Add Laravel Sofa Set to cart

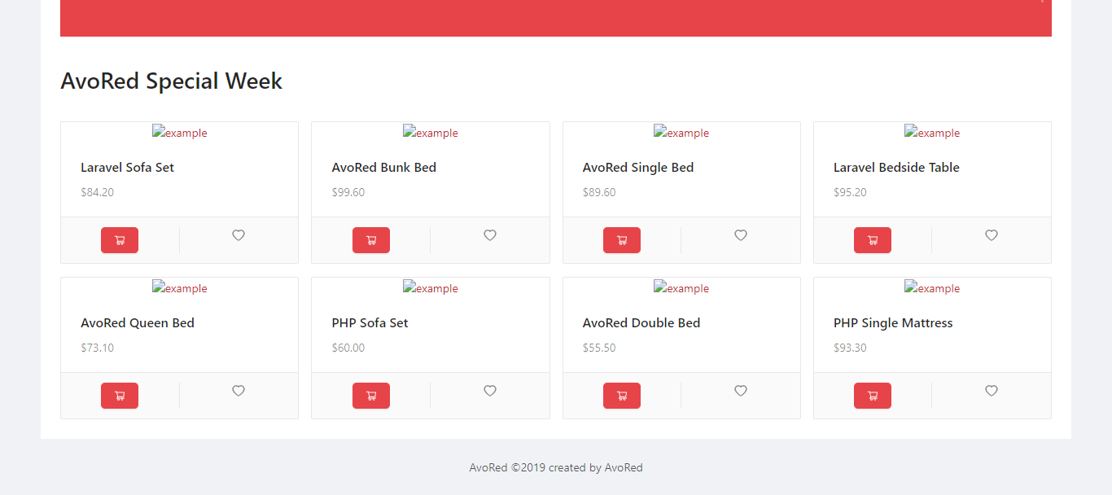(119, 239)
